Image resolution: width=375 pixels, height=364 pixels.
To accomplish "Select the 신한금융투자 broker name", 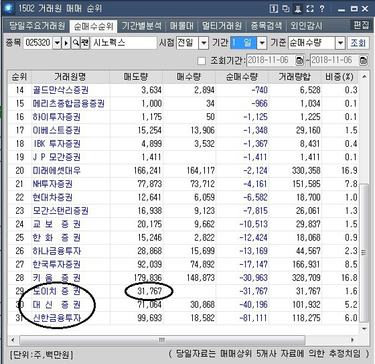I will point(57,318).
